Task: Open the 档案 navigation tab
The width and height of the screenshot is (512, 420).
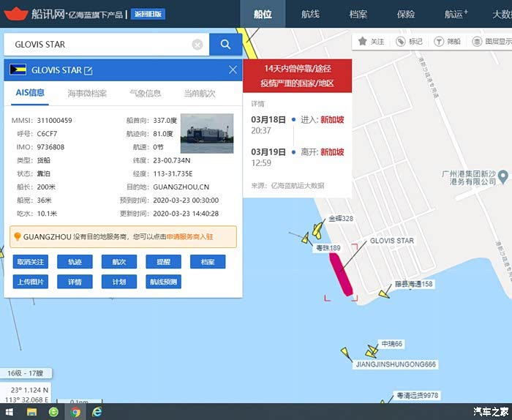Action: click(358, 14)
